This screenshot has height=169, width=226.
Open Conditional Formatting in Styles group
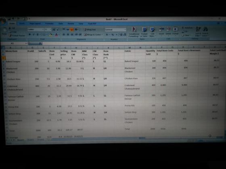click(134, 32)
